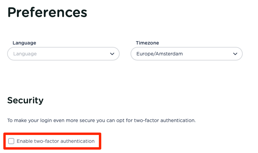Expand the Language selector via its arrow
Screen dimensions: 258x153
point(112,54)
